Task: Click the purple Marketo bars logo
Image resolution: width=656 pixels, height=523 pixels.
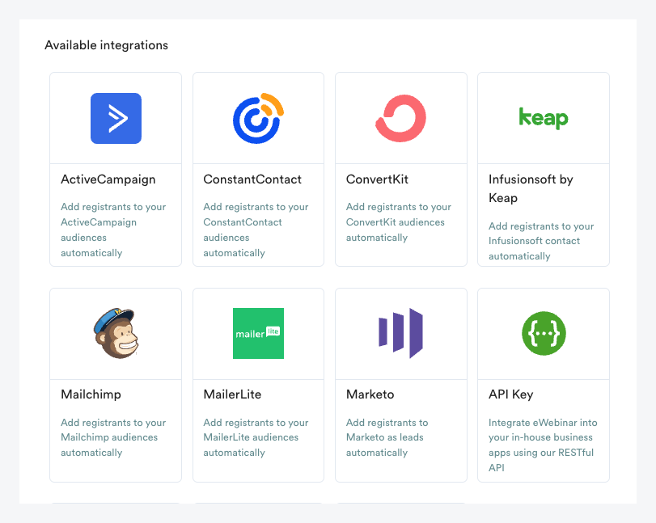Action: point(400,333)
